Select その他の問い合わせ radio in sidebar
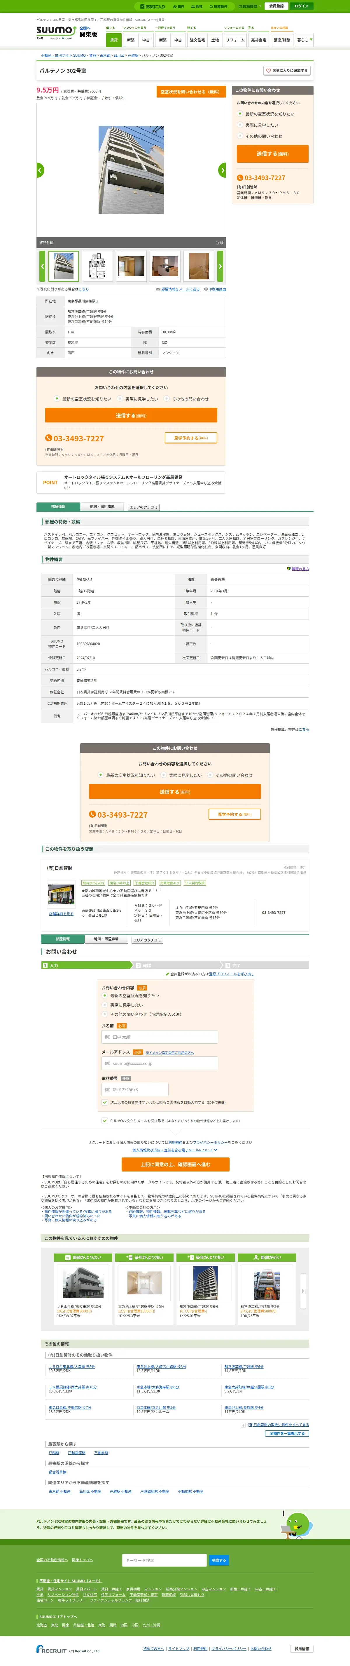350x1666 pixels. tap(240, 136)
